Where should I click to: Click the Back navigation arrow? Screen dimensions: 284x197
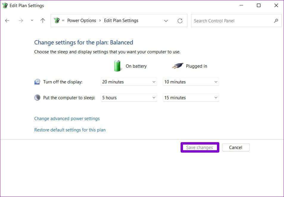tap(7, 21)
